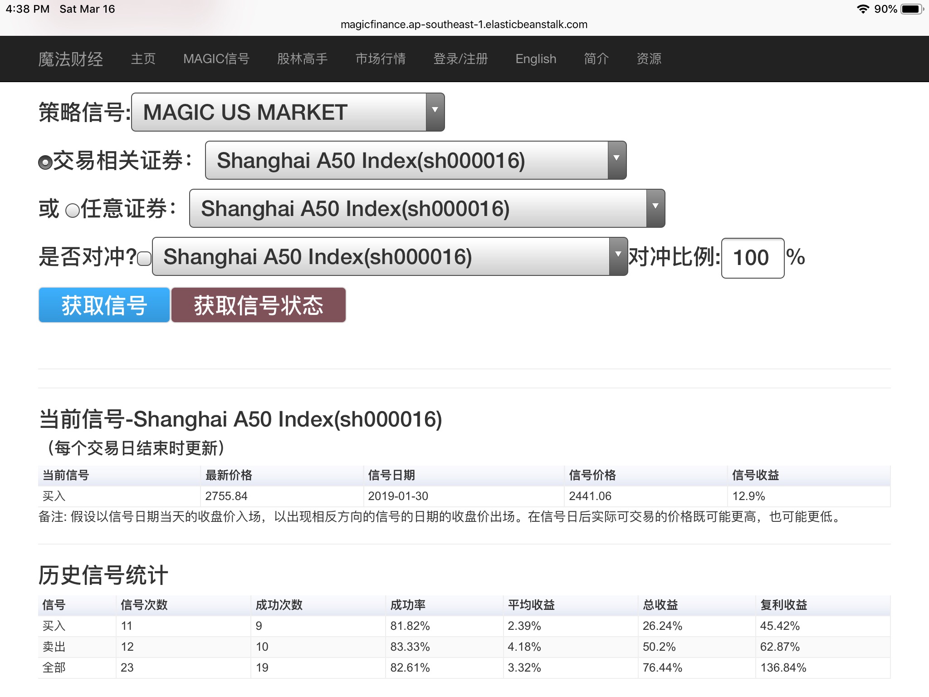Tap the browser address bar URL
This screenshot has height=697, width=929.
464,25
